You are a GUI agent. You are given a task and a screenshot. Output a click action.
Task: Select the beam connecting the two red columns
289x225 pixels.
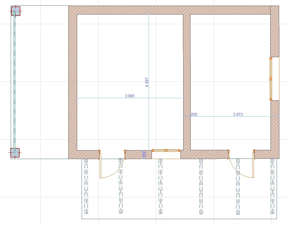click(x=14, y=82)
